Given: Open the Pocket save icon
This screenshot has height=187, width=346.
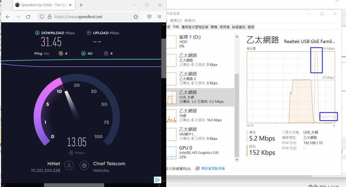Looking at the screenshot, I should tap(149, 17).
